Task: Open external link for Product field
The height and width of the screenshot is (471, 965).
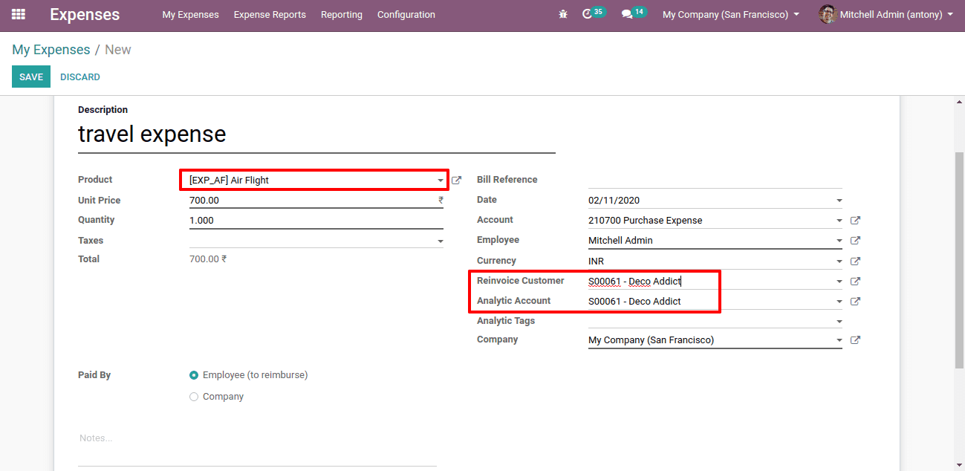Action: [x=457, y=181]
